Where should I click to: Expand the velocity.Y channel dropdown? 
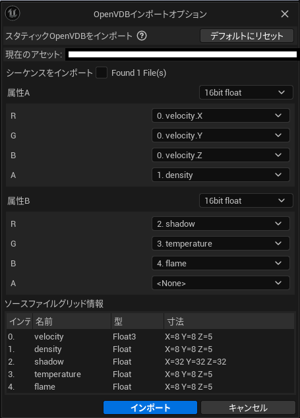tap(220, 135)
